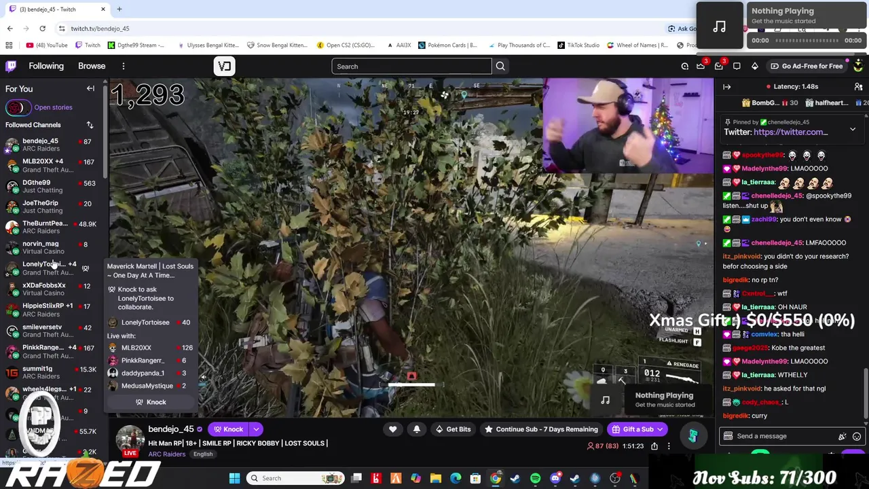Select MLB20XX in the Live with list
The height and width of the screenshot is (489, 869).
click(151, 348)
